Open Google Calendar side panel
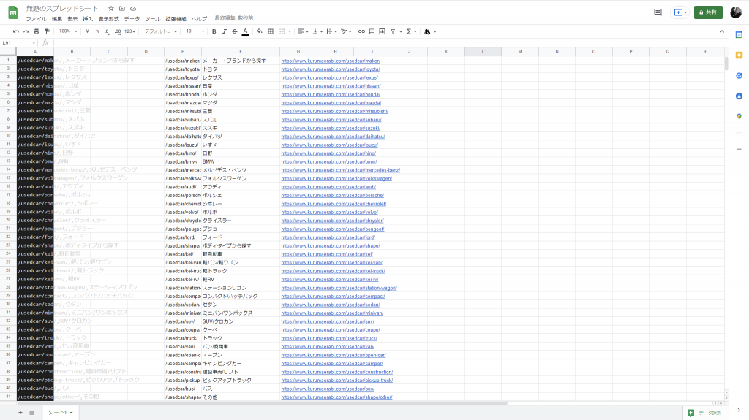 click(x=739, y=35)
